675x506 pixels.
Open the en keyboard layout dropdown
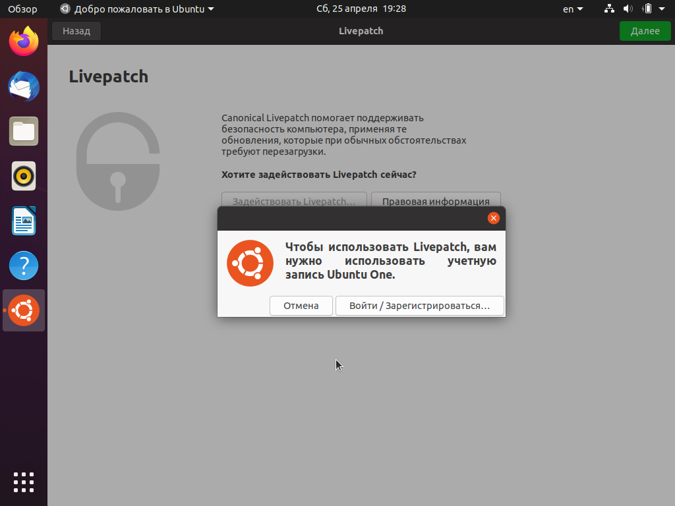coord(573,9)
